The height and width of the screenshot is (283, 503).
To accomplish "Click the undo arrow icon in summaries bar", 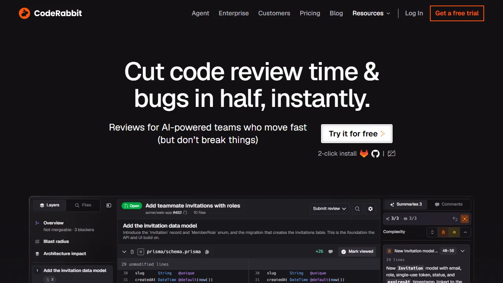I will pos(455,219).
